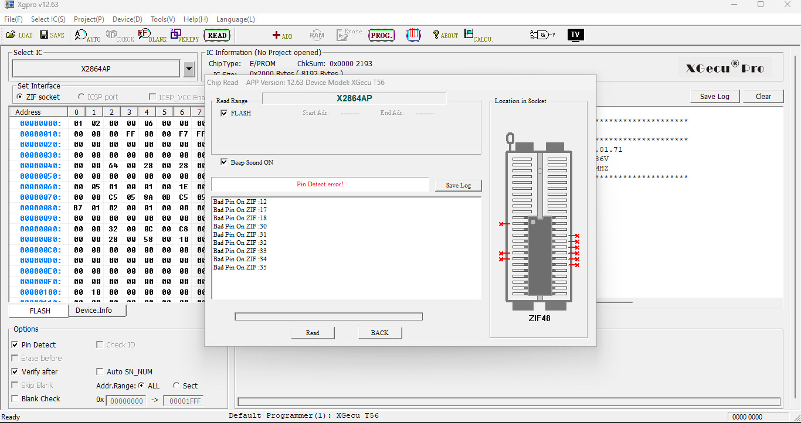Toggle the Beep Sound ON checkbox
This screenshot has height=423, width=801.
click(224, 162)
